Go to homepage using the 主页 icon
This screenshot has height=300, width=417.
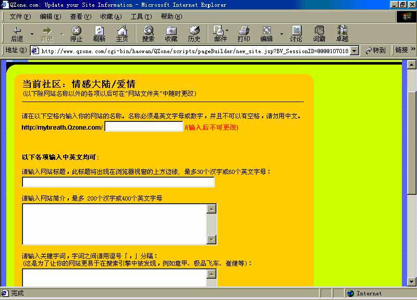122,32
